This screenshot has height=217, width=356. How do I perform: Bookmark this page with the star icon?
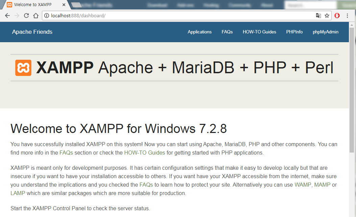coord(327,16)
